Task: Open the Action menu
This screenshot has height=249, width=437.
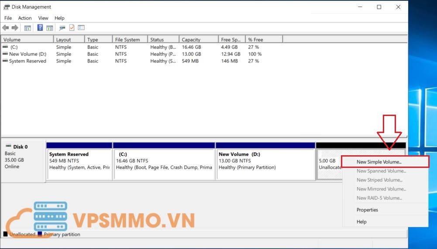Action: [25, 18]
